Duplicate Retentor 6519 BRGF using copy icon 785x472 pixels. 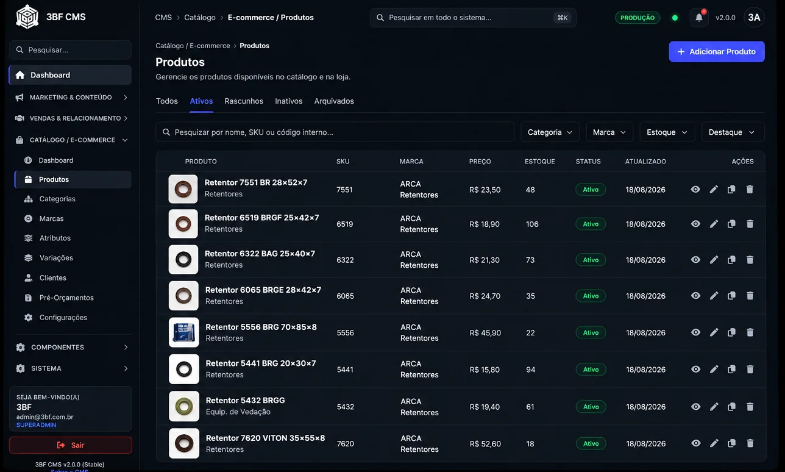731,224
